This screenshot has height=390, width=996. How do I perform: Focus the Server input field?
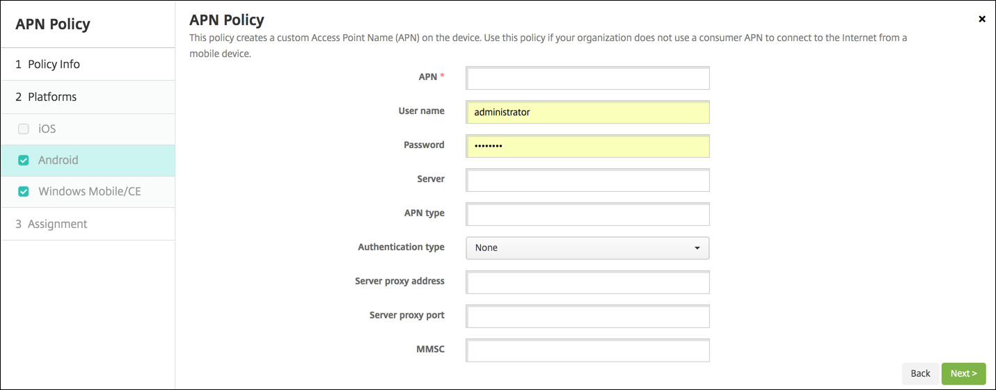tap(587, 180)
